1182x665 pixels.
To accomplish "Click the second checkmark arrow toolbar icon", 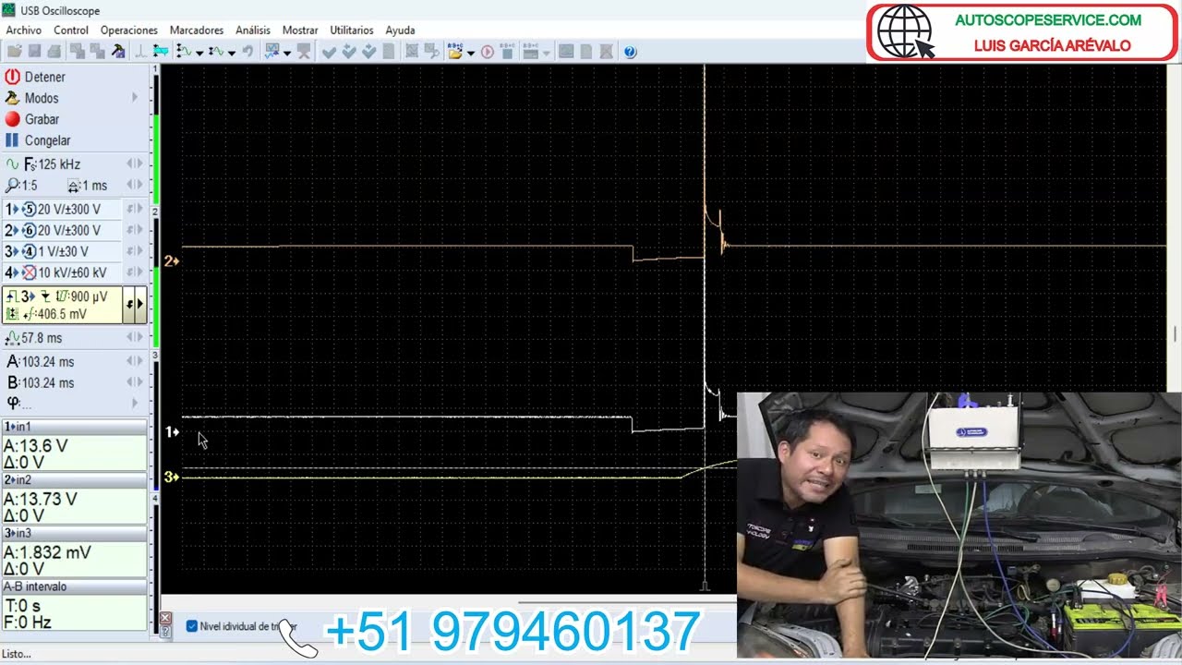I will (x=349, y=52).
